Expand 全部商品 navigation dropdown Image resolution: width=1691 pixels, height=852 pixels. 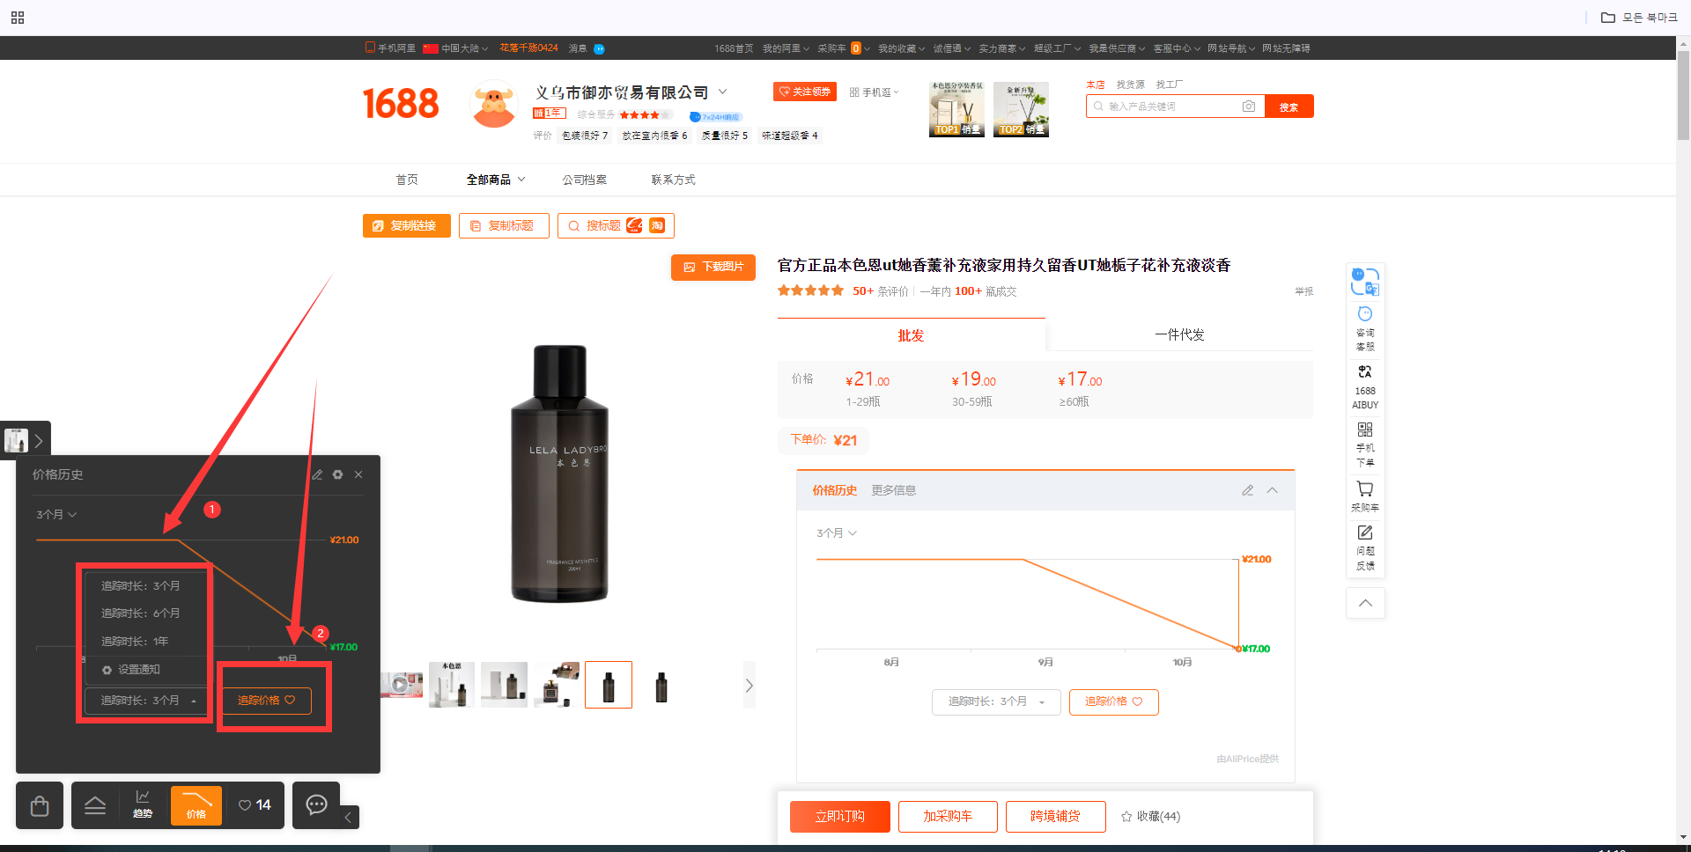coord(496,180)
